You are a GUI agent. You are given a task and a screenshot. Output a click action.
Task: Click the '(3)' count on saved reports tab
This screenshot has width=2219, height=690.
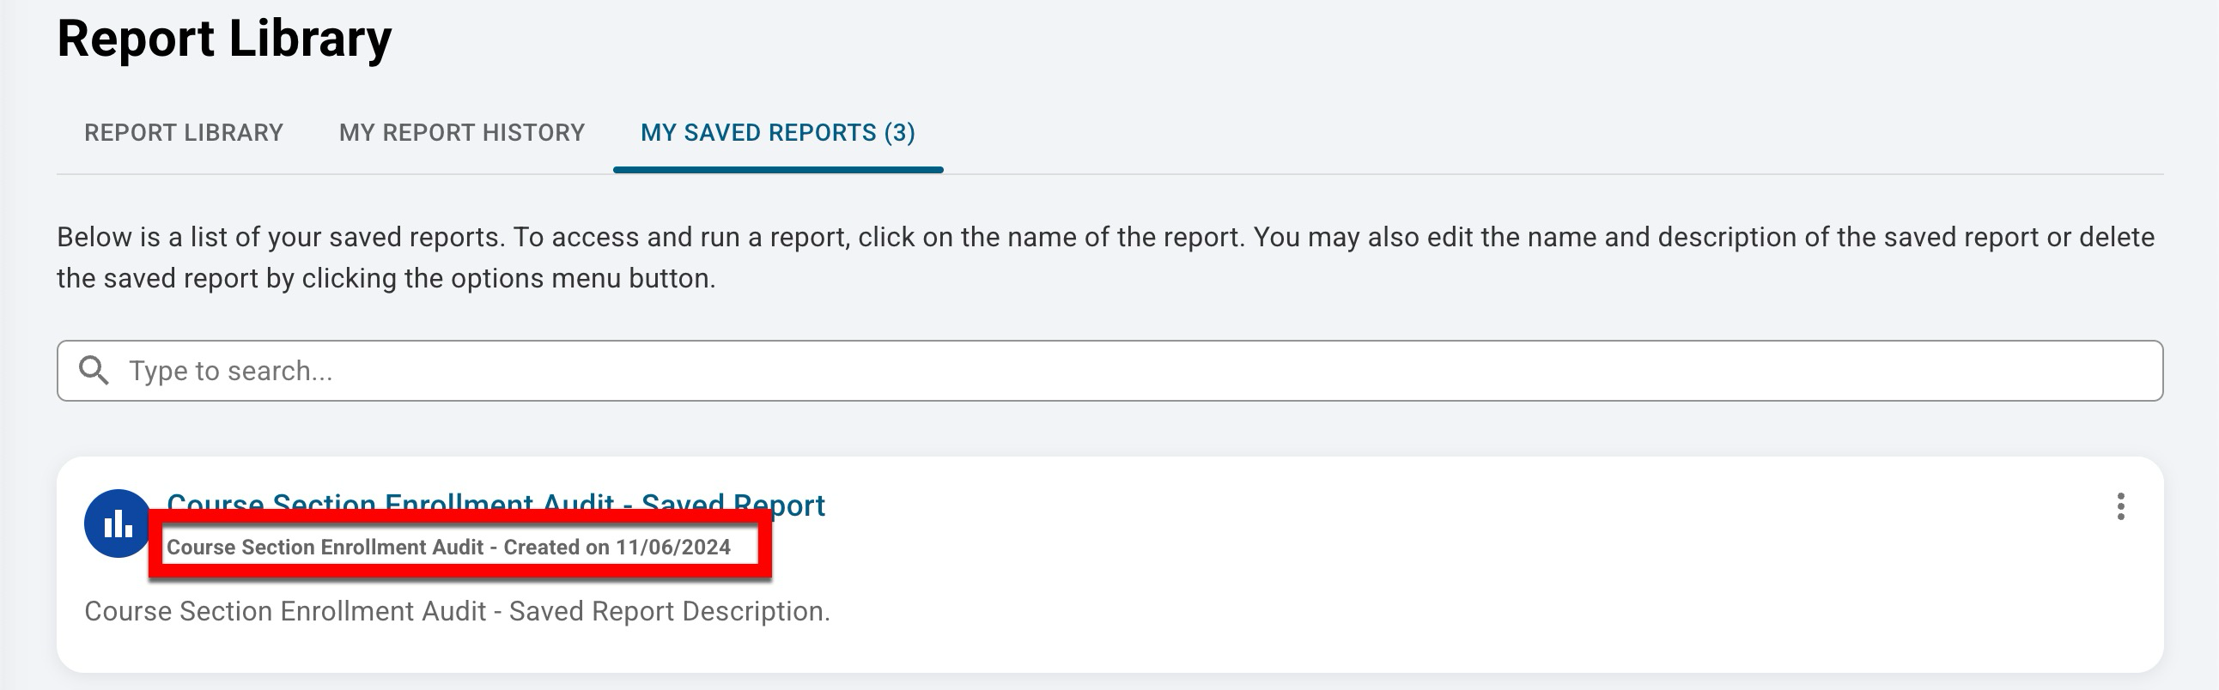pos(899,132)
